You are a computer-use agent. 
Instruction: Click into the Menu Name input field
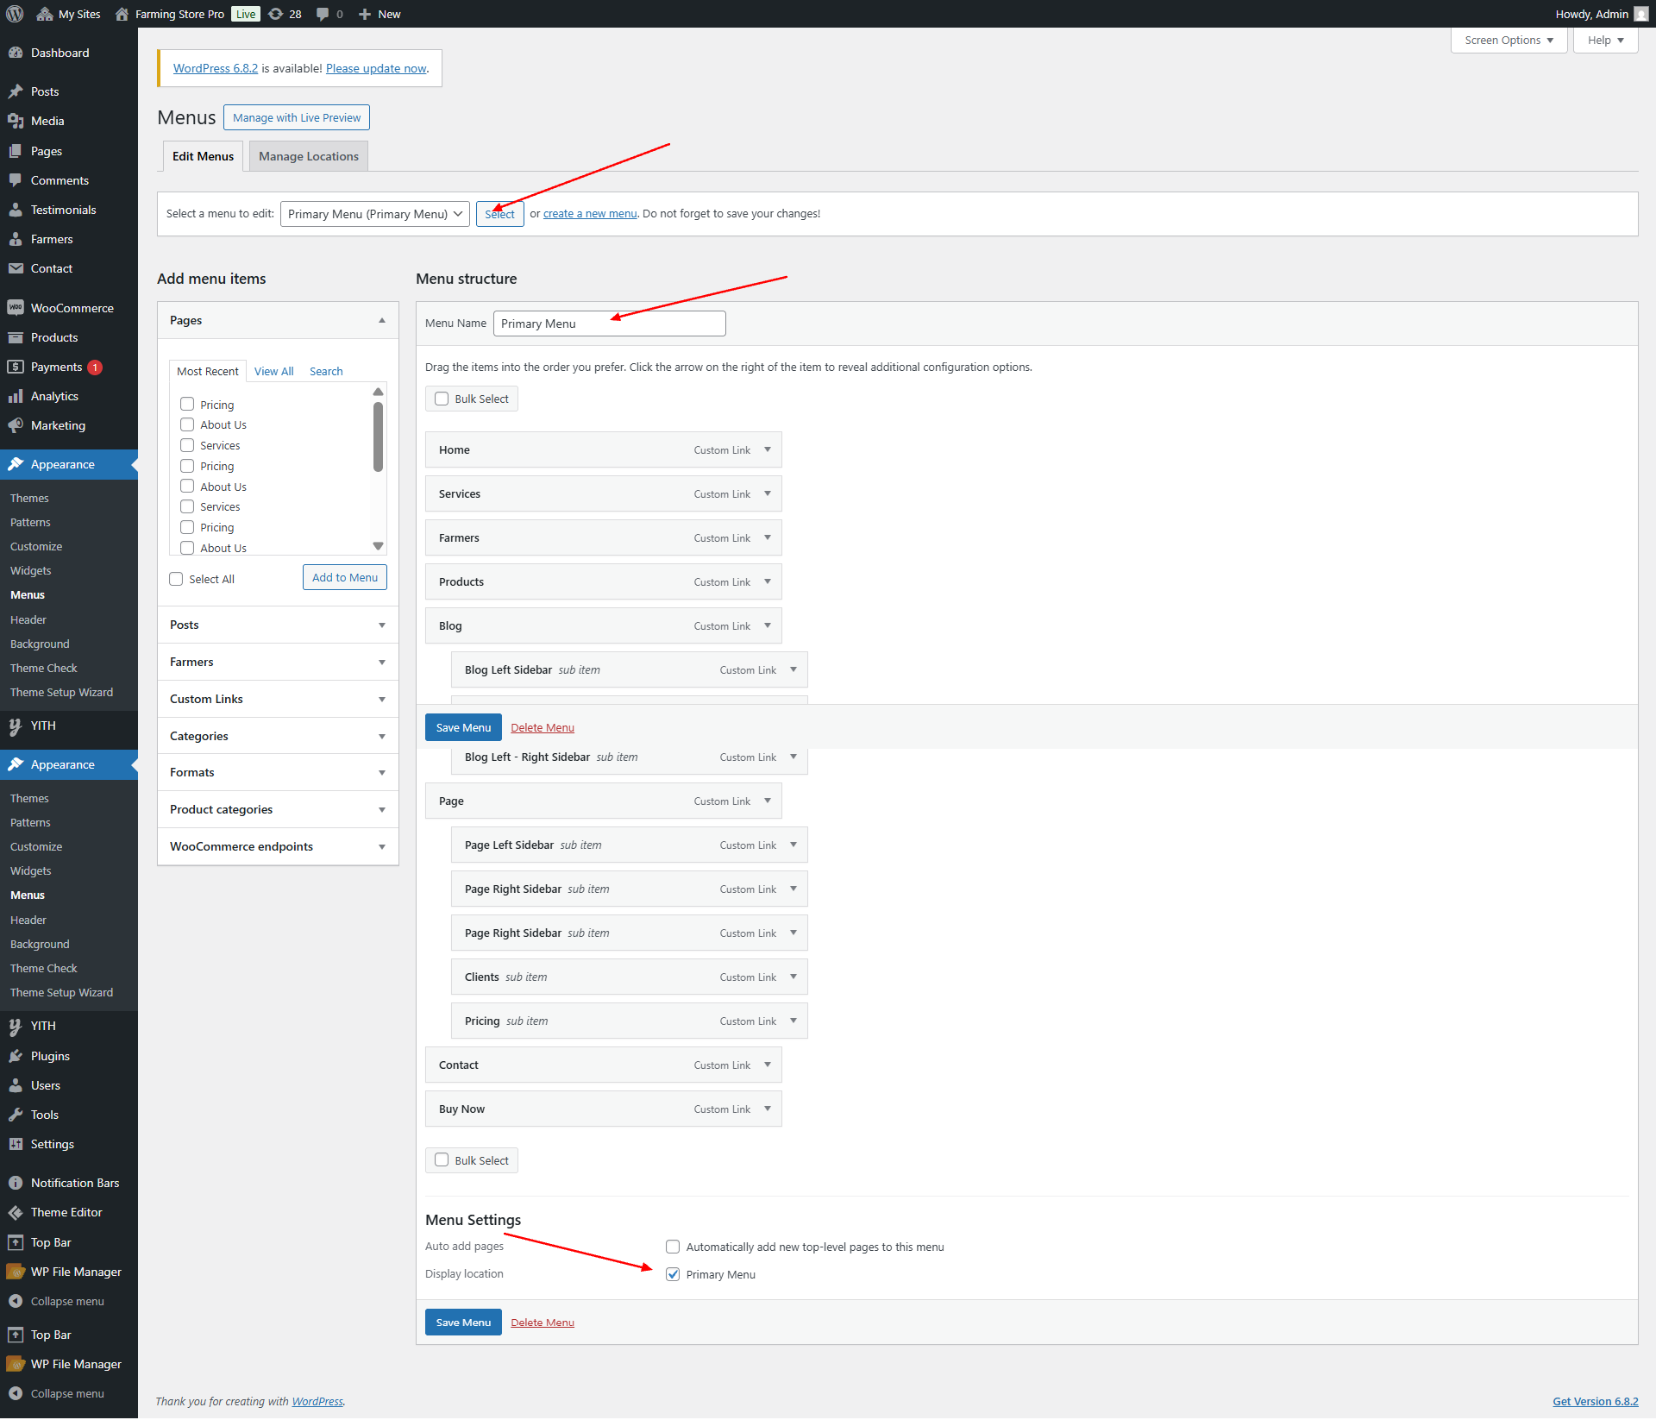point(610,324)
